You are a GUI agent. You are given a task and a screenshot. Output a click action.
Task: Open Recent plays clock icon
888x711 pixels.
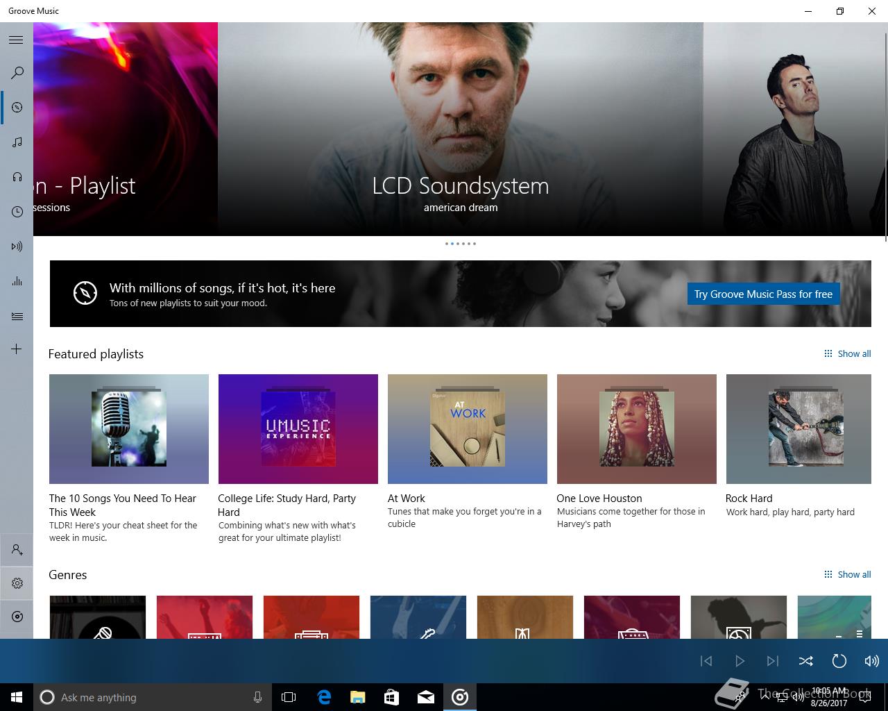click(17, 211)
